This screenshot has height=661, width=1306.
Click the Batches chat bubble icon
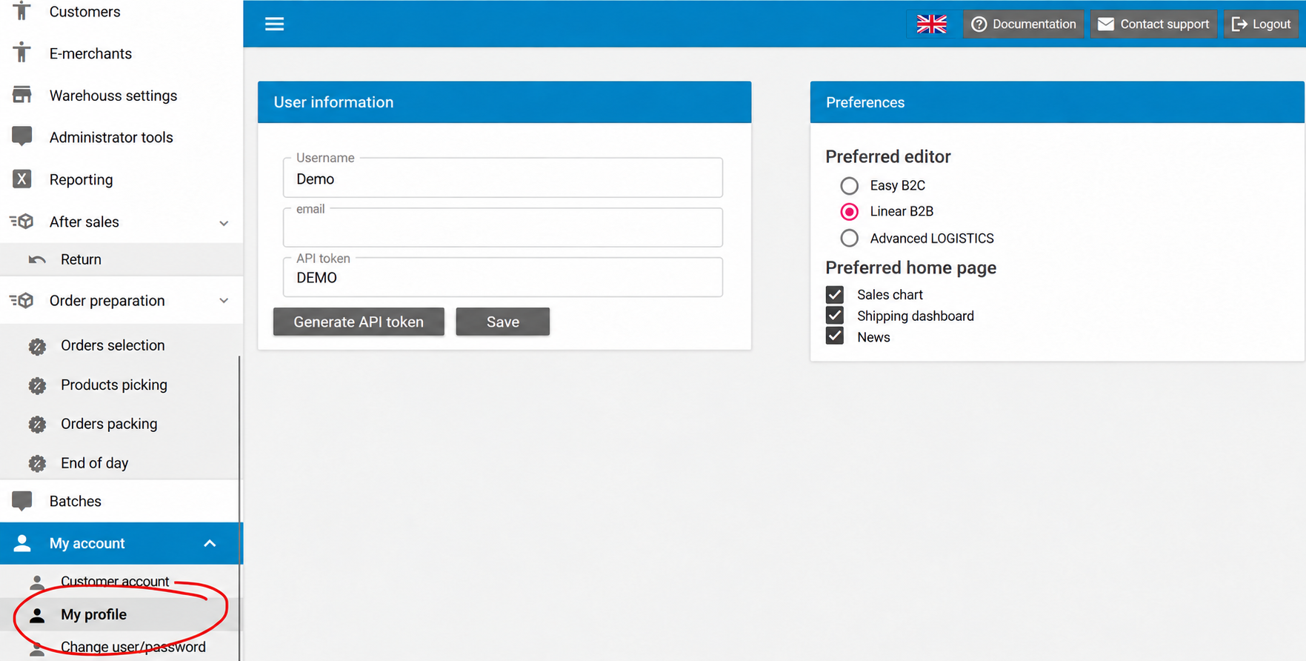(x=22, y=501)
